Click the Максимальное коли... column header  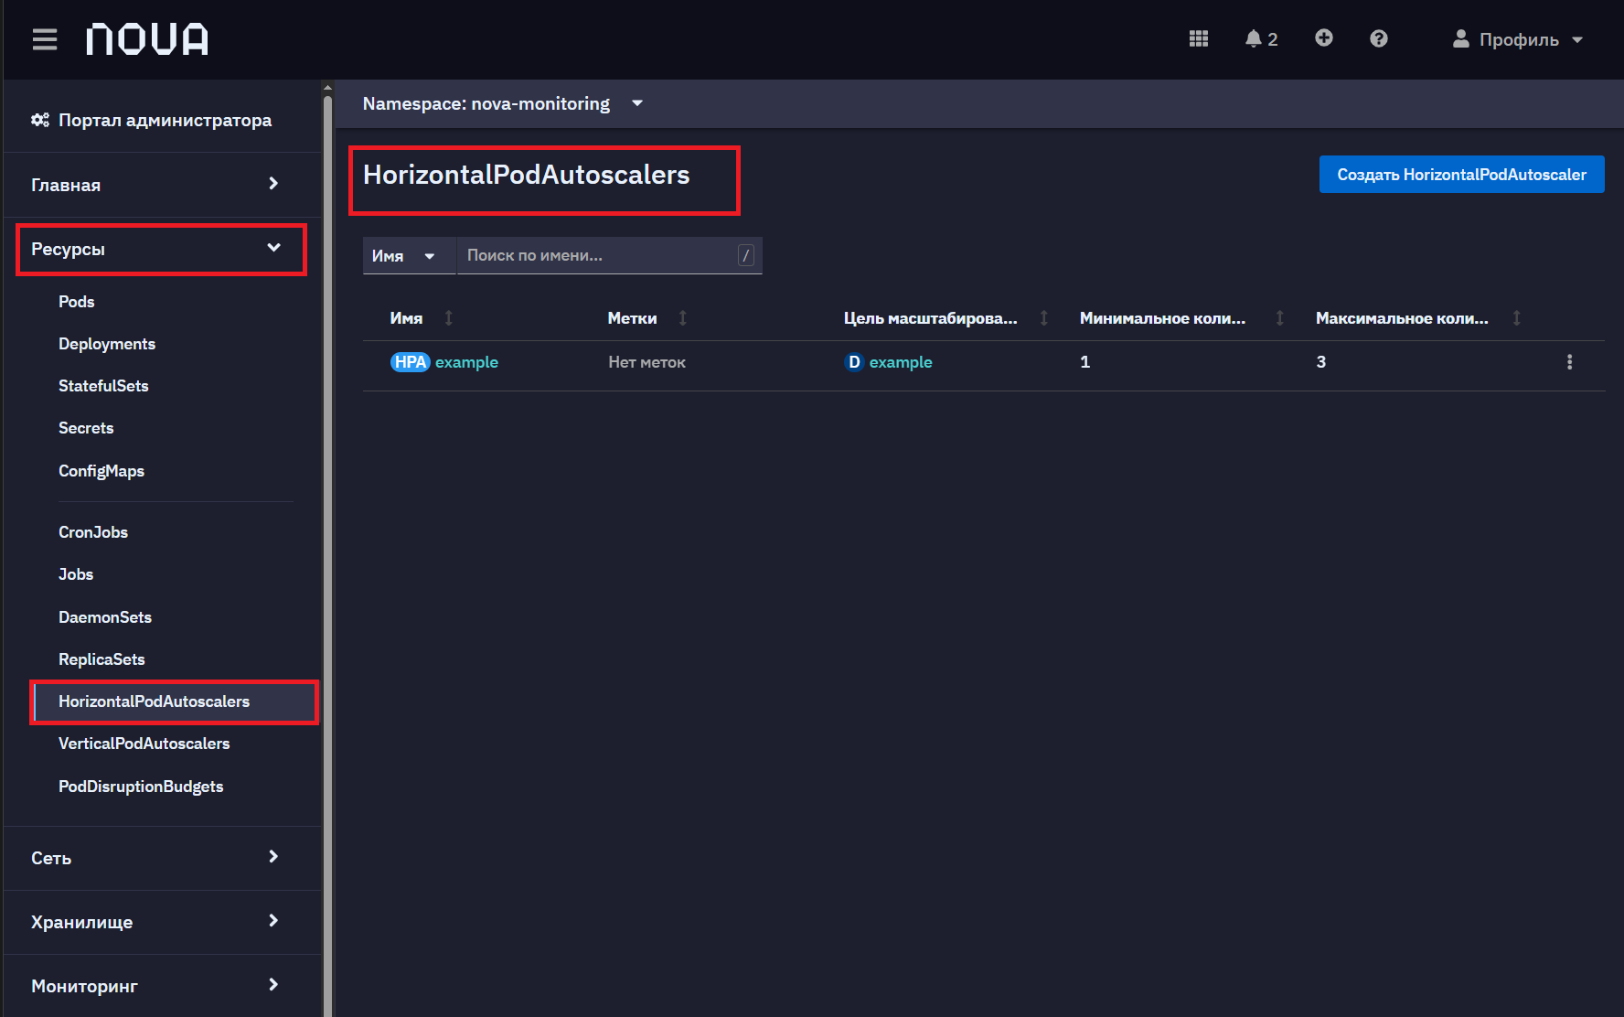coord(1402,318)
